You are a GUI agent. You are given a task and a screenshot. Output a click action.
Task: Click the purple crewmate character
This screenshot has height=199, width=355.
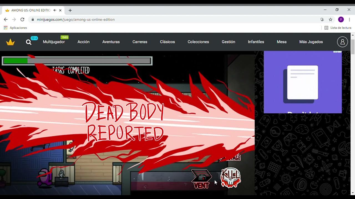[x=45, y=178]
